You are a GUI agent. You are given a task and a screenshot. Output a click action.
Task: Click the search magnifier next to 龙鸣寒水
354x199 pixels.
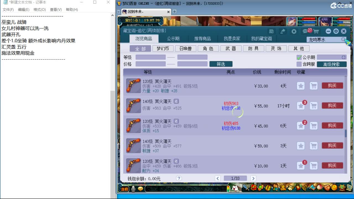point(343,40)
